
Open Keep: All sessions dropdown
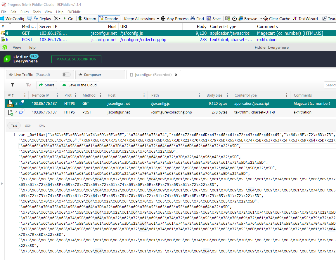coord(141,19)
